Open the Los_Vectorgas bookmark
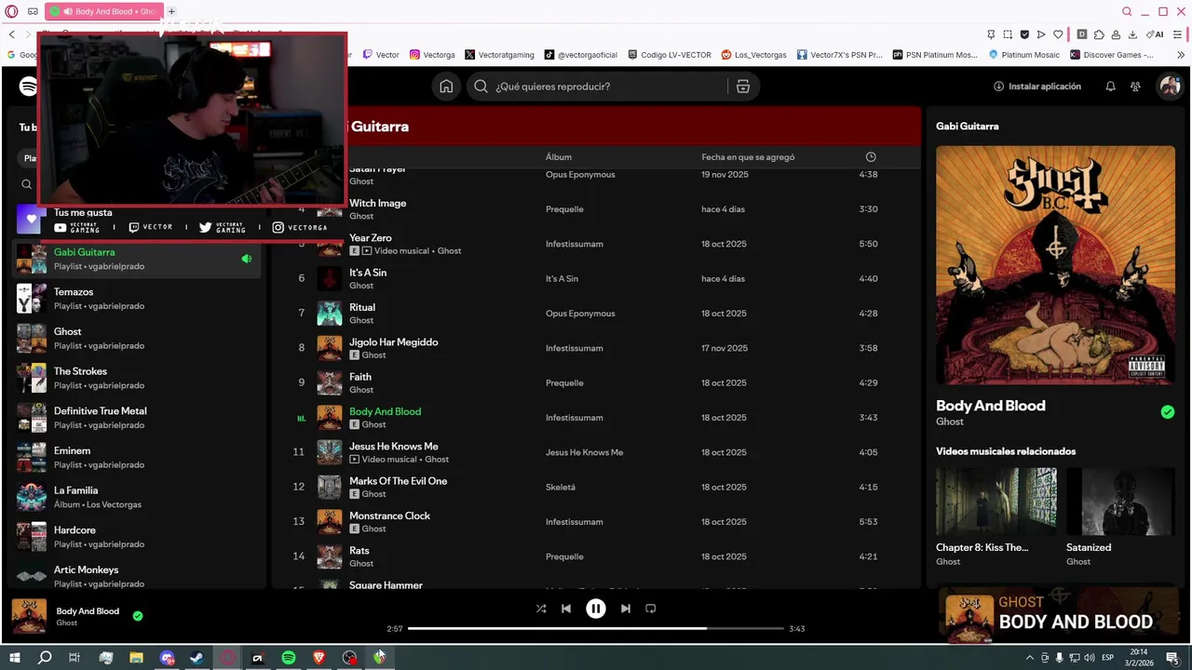The width and height of the screenshot is (1192, 670). 754,55
